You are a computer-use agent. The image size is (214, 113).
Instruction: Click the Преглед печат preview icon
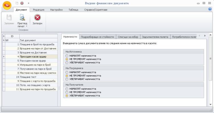click(x=22, y=18)
